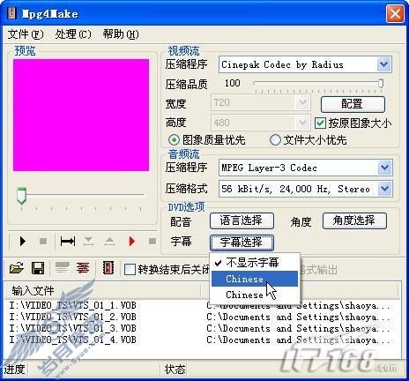
Task: Click the 语言选择 button
Action: 242,220
